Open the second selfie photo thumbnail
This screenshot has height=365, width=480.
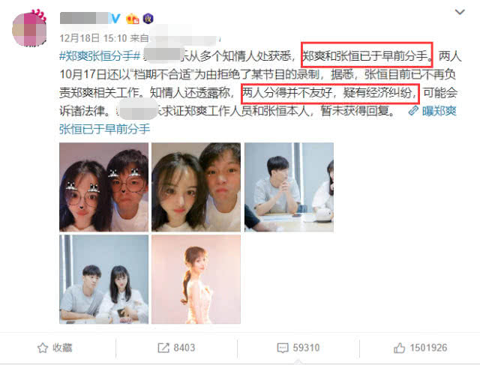[x=196, y=187]
